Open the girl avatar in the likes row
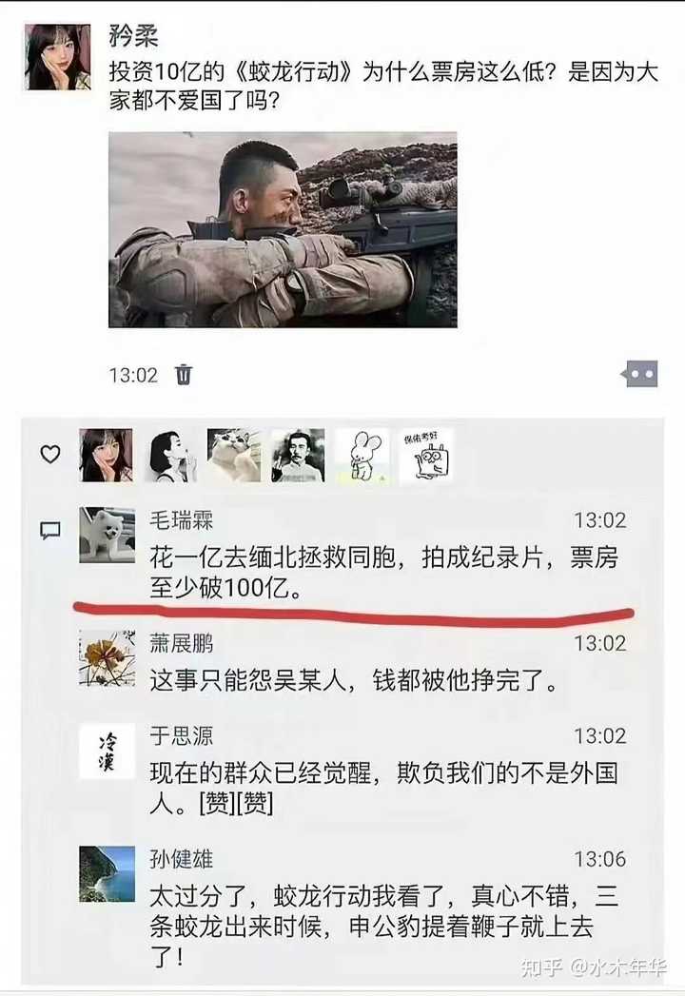The image size is (685, 996). point(107,456)
